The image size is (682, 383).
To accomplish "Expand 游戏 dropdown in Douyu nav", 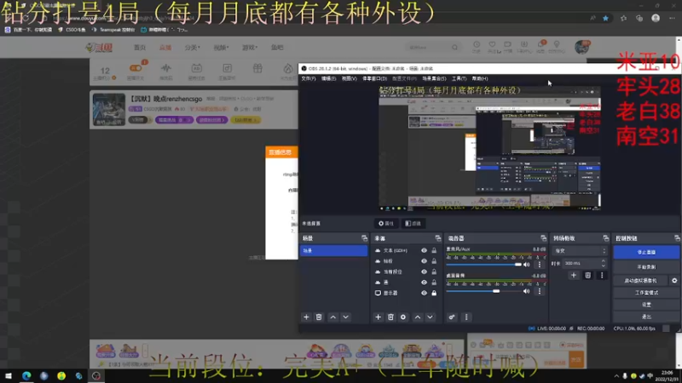I will 250,48.
